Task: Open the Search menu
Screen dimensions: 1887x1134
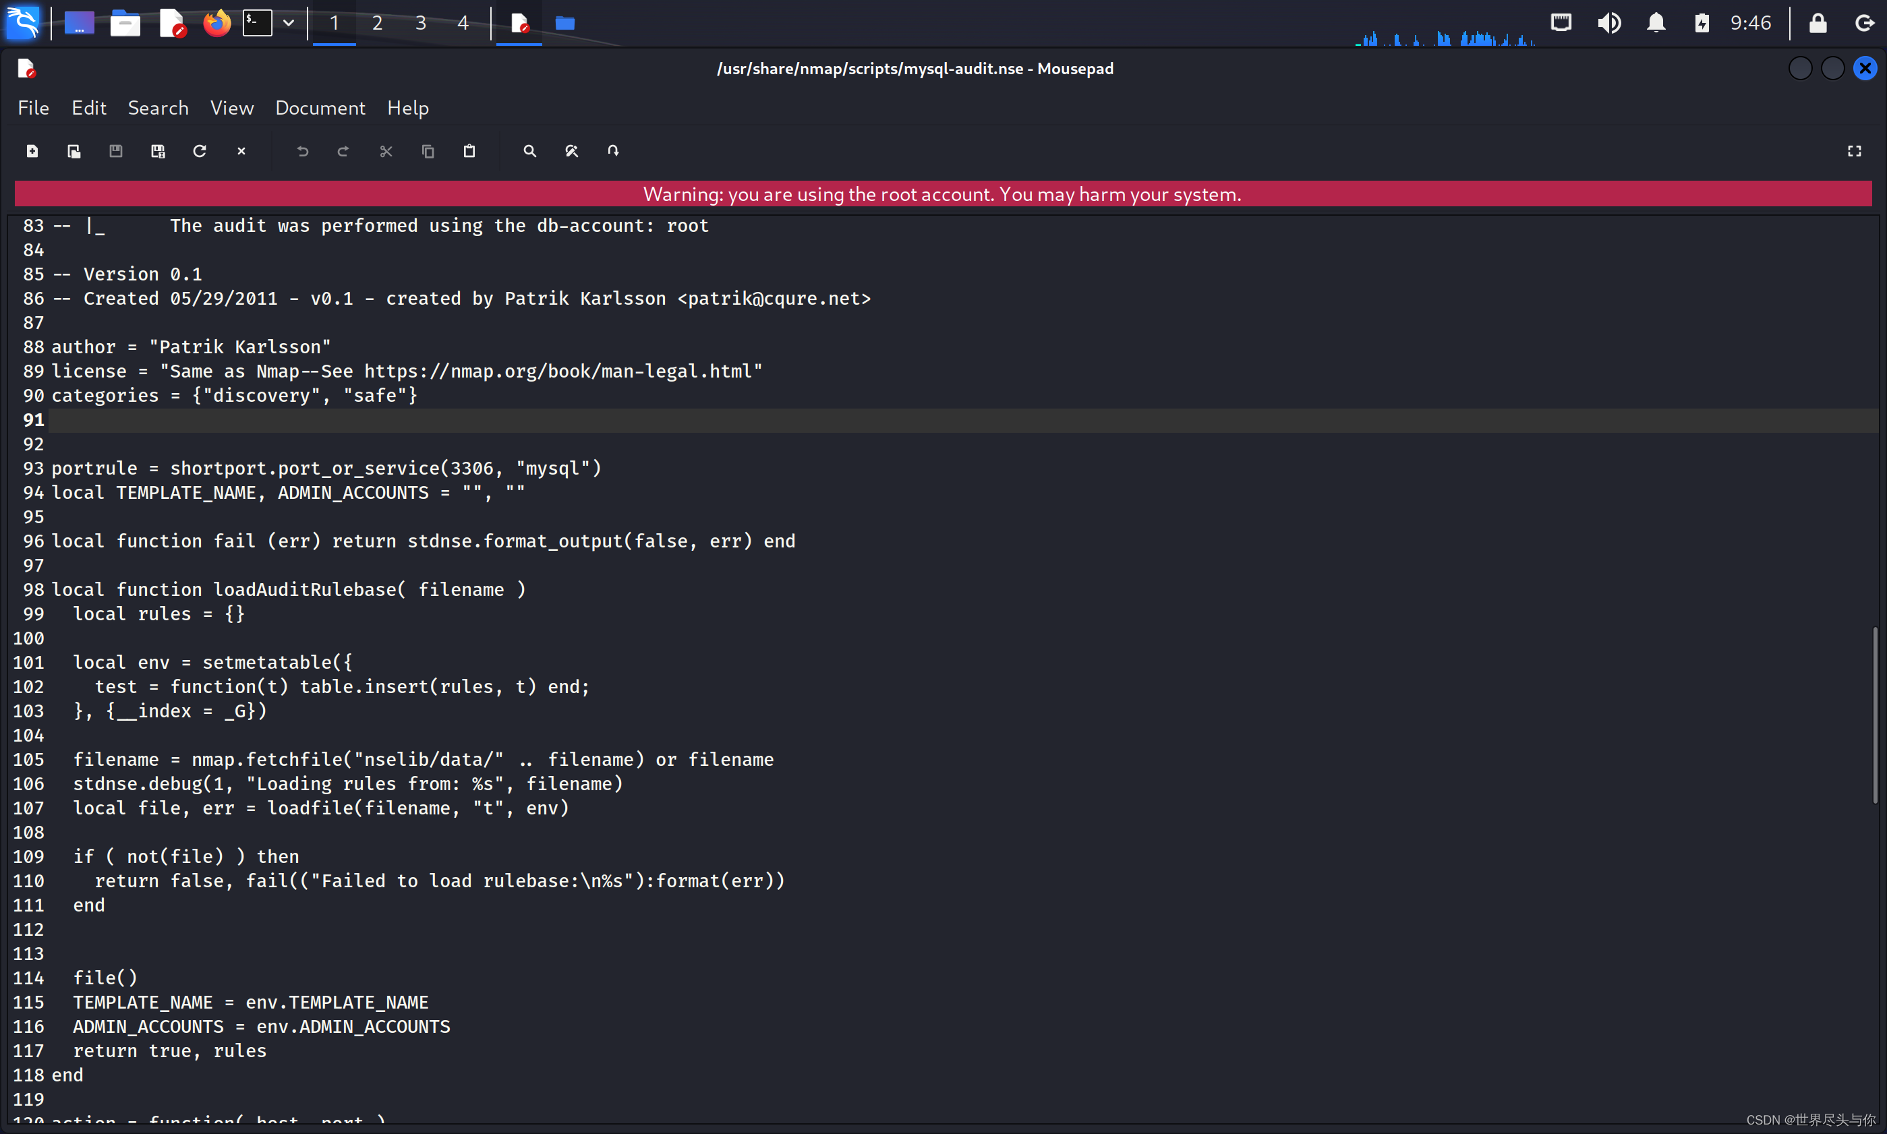Action: [158, 108]
